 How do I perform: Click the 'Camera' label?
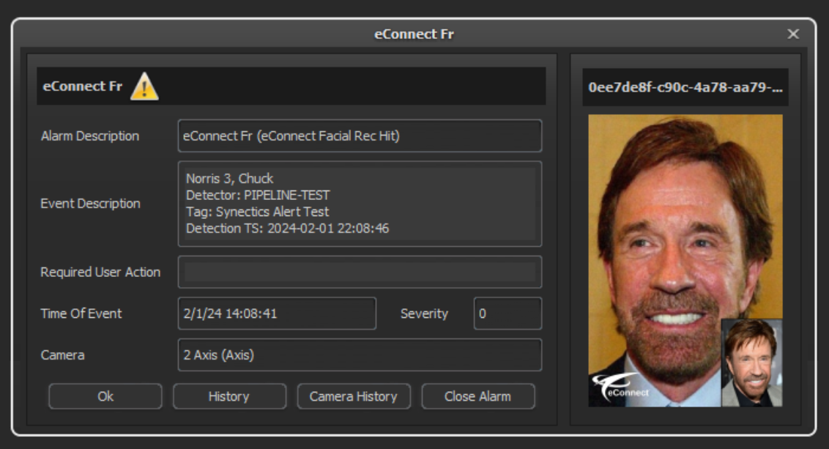62,355
